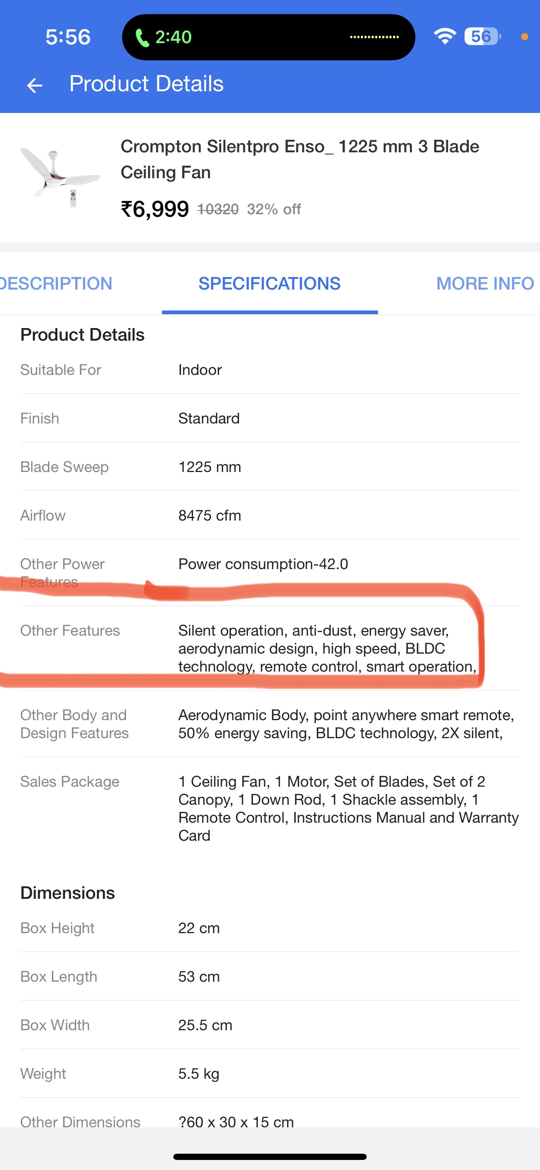
Task: Tap the 32% off discount label
Action: 274,209
